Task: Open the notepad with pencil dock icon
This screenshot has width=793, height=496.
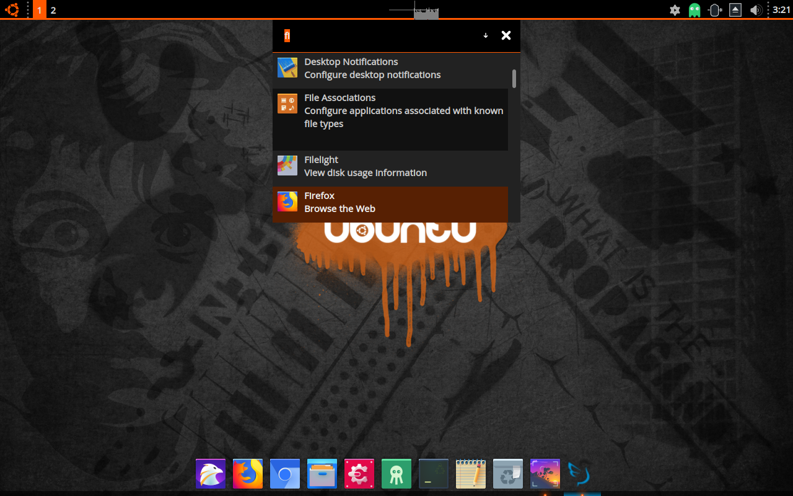Action: [471, 474]
